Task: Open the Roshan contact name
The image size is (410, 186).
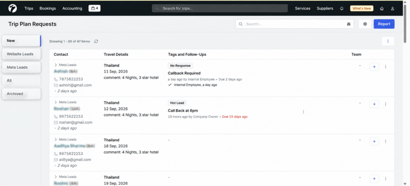Action: click(67, 109)
